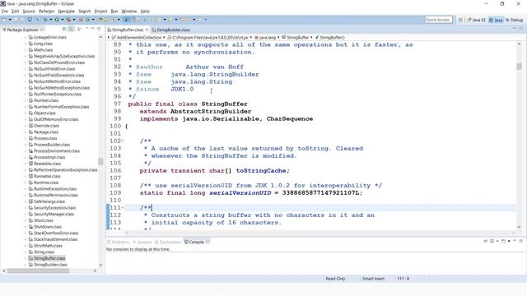Maximize the Console panel

point(521,241)
